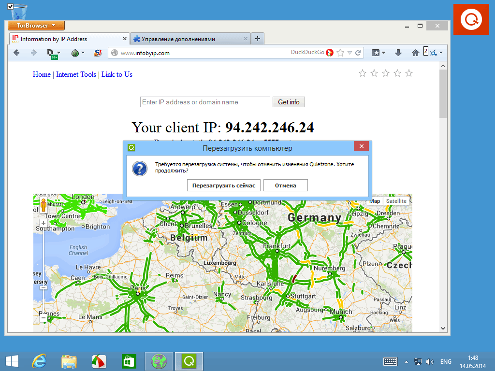This screenshot has width=495, height=371.
Task: Open the TorBrowser menu button
Action: (36, 26)
